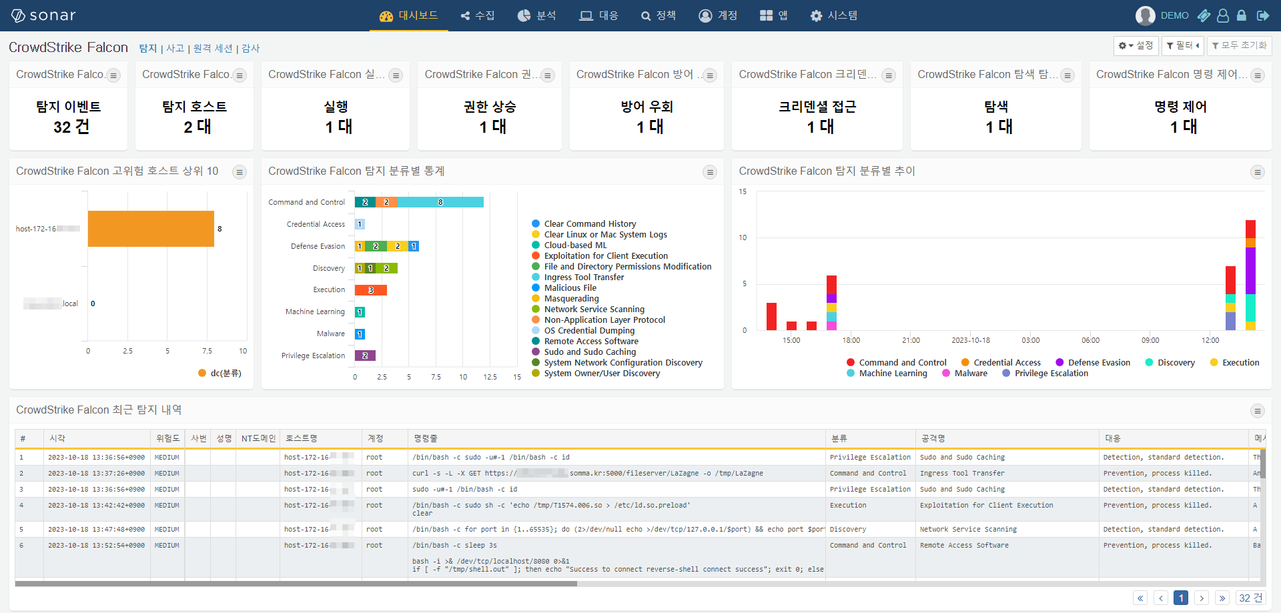Click the ticket icon beside DEMO
The image size is (1281, 613).
(x=1204, y=15)
